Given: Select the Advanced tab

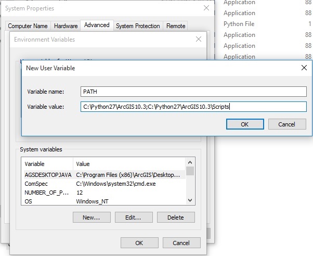Looking at the screenshot, I should coord(97,25).
